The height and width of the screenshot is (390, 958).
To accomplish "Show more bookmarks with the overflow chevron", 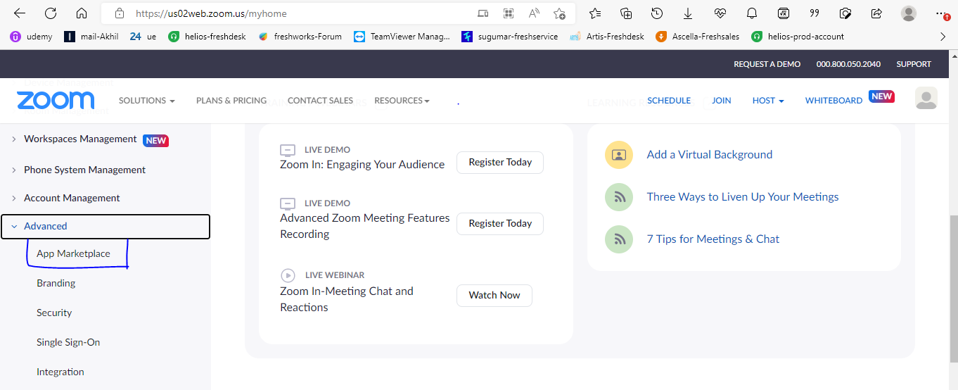I will [x=943, y=37].
